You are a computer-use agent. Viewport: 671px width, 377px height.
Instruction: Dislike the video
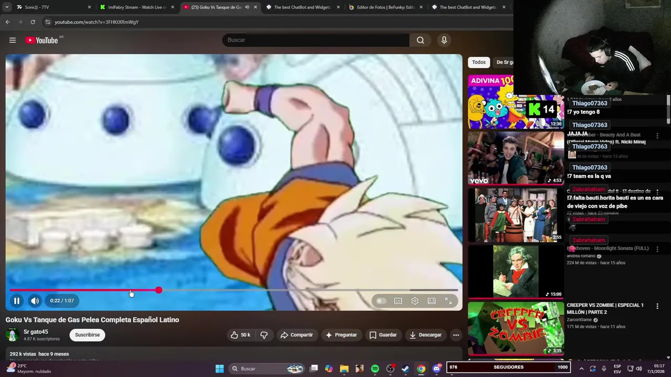(x=264, y=335)
